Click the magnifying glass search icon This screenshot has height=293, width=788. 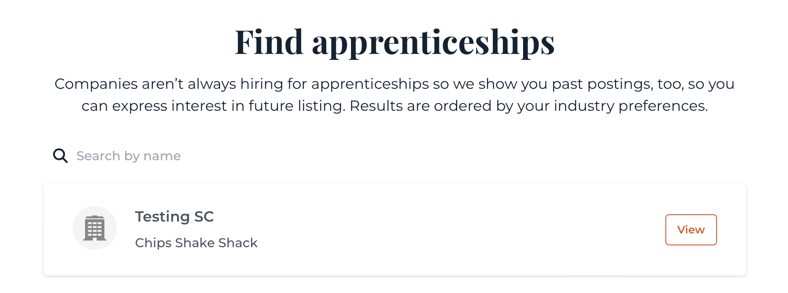[x=60, y=156]
